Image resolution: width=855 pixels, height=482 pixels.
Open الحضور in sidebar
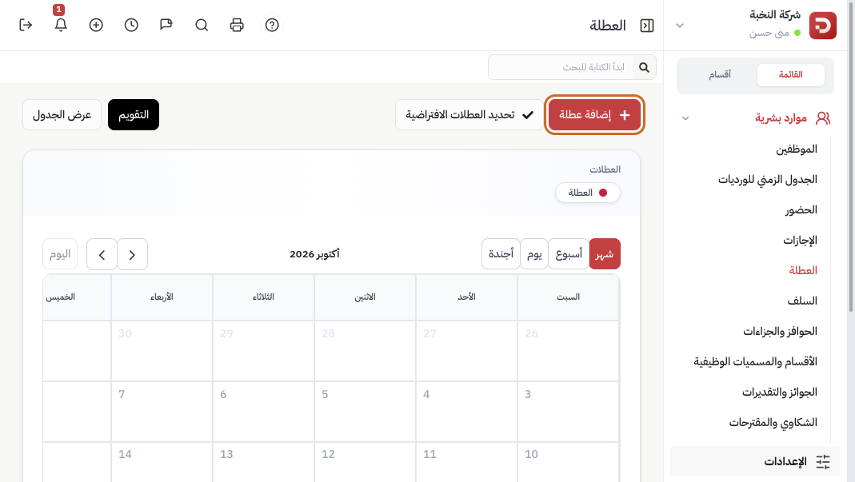[x=801, y=210]
